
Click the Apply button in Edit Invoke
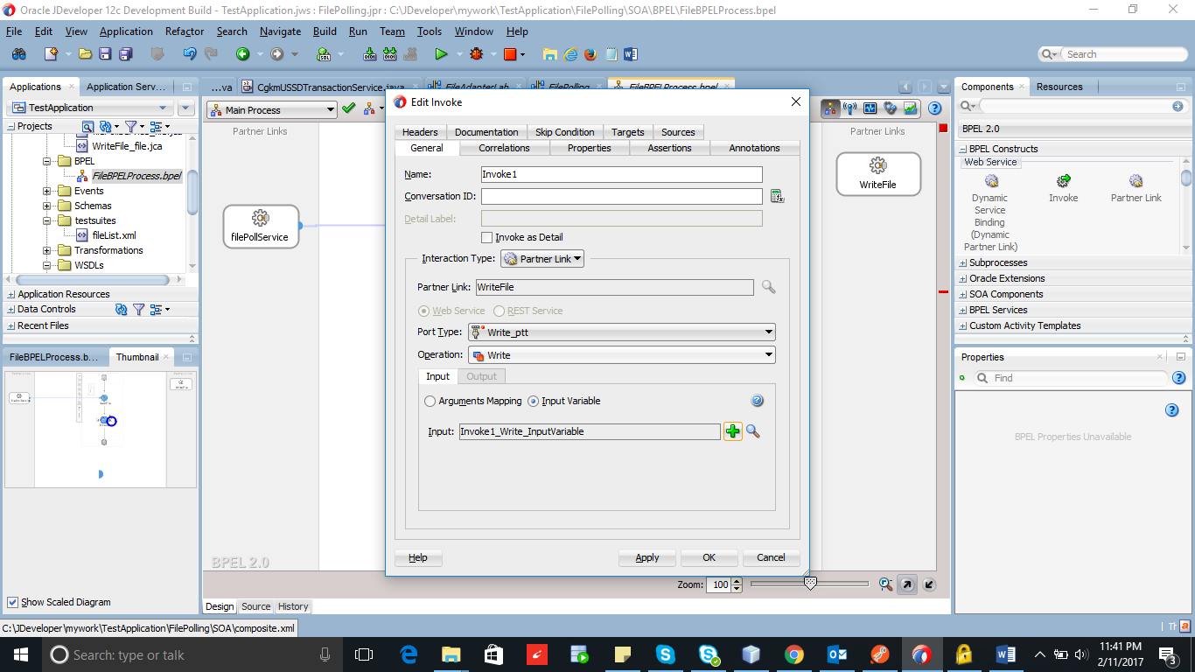click(x=646, y=557)
